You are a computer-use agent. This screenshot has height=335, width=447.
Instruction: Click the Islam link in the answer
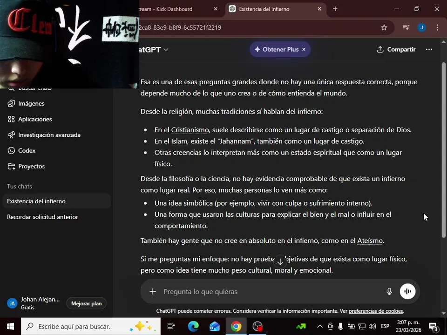point(179,141)
